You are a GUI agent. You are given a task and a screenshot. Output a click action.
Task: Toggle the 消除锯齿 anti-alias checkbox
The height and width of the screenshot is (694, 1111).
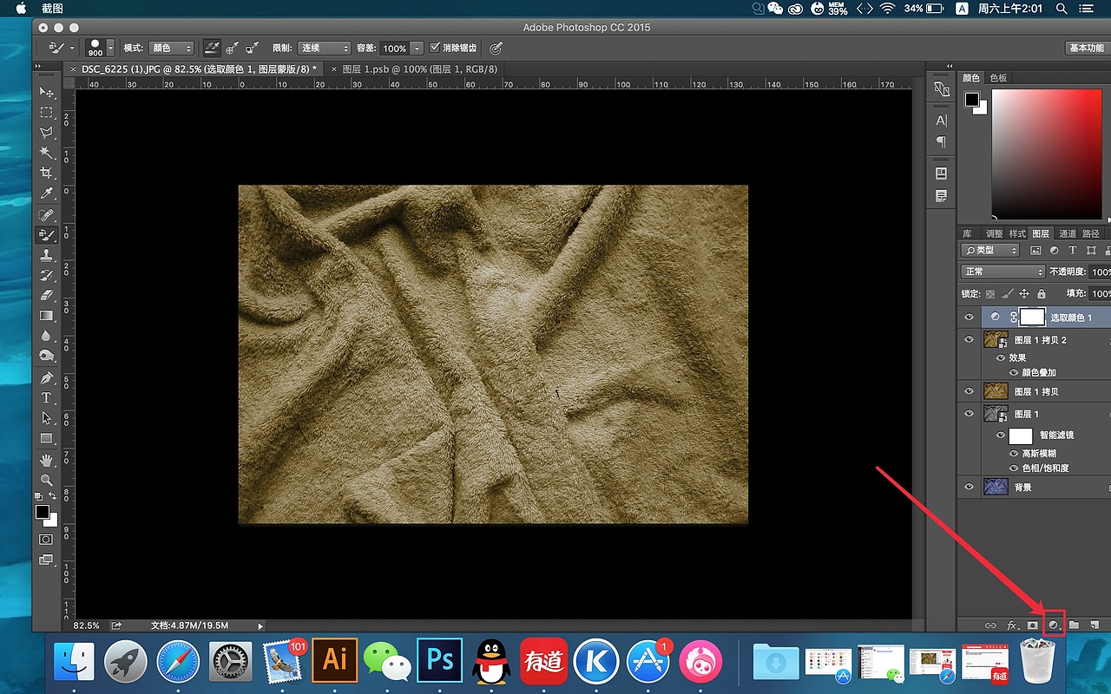click(435, 49)
